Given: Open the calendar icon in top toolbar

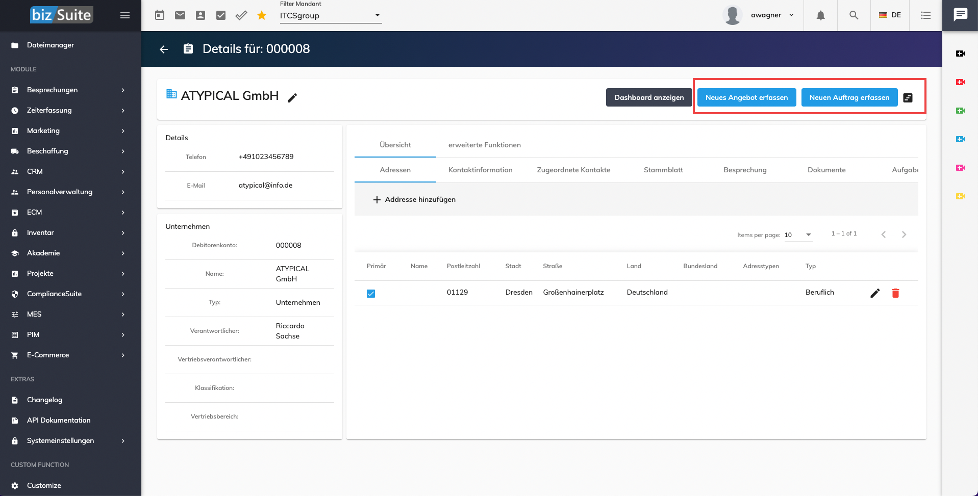Looking at the screenshot, I should point(160,15).
